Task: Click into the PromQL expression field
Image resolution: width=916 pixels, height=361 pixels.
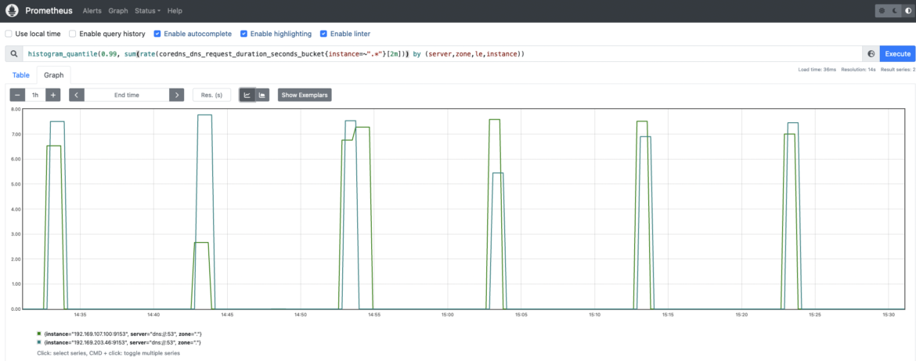Action: 443,54
